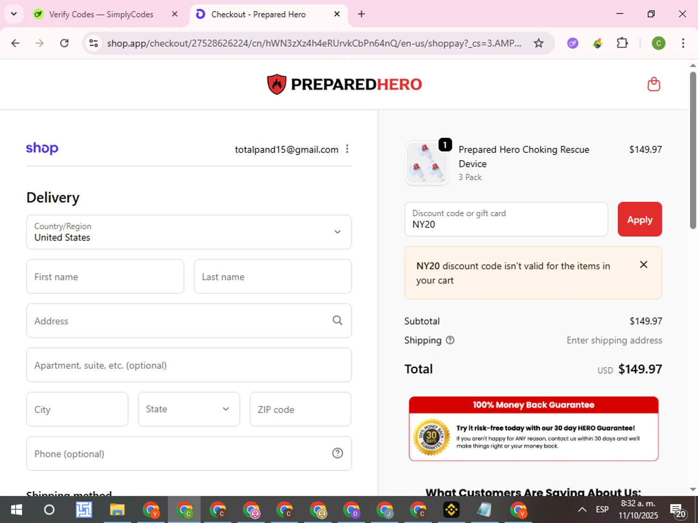The width and height of the screenshot is (698, 523).
Task: Reload the checkout page
Action: coord(64,43)
